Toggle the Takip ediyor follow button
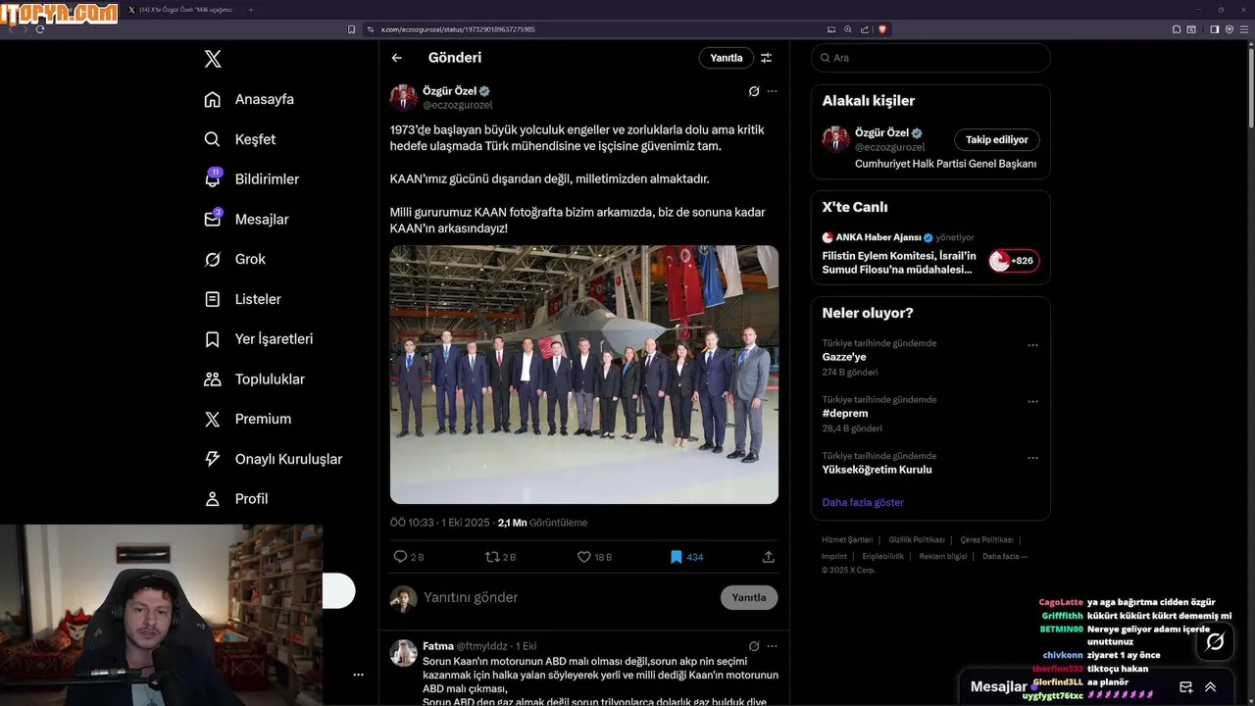The width and height of the screenshot is (1255, 706). [x=997, y=140]
